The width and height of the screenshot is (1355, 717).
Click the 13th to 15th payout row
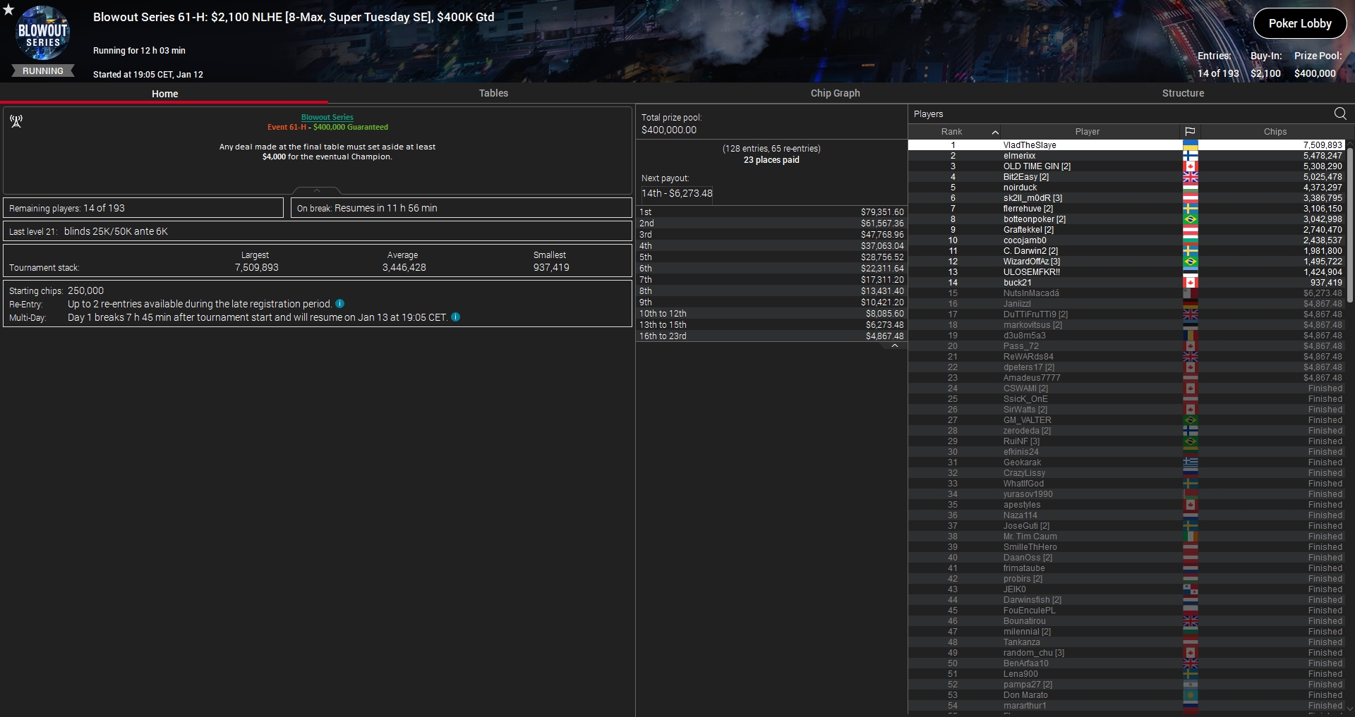coord(771,325)
